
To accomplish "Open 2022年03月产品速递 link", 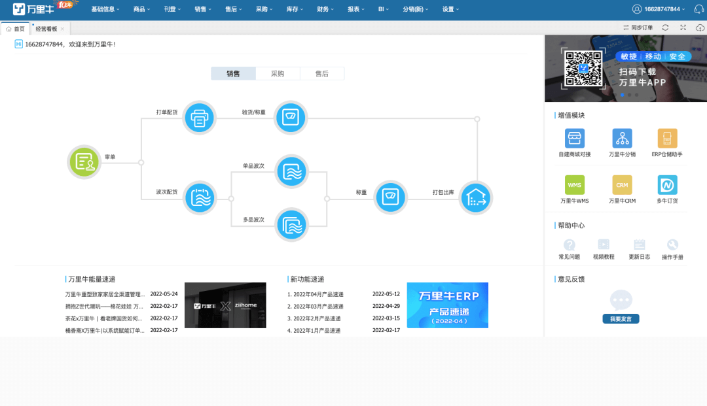I will click(x=316, y=307).
